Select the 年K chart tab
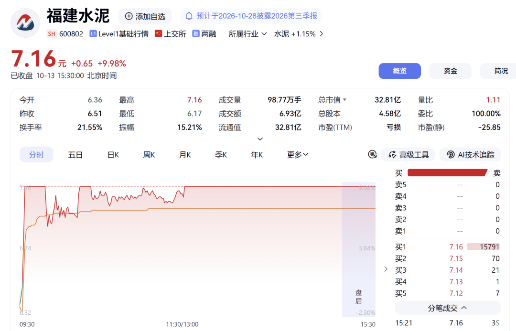The image size is (516, 331). click(x=257, y=155)
